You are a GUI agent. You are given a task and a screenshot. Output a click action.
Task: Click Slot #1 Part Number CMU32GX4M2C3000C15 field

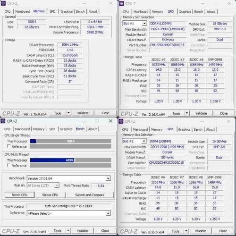tap(168, 45)
